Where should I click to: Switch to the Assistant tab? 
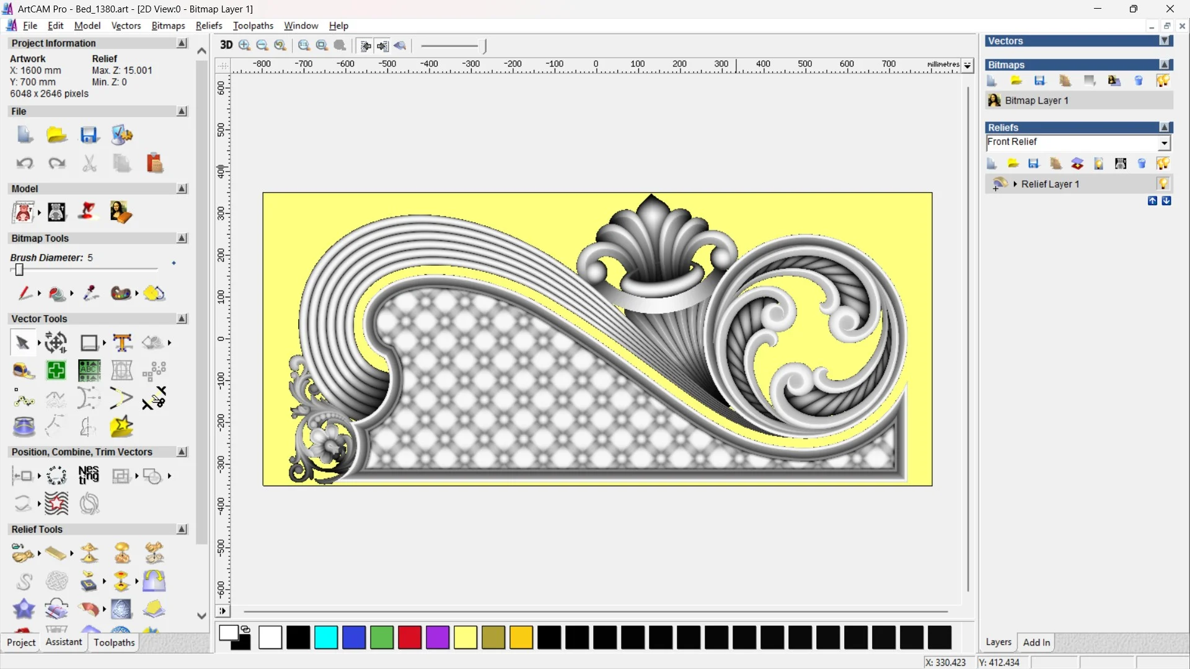click(x=63, y=642)
